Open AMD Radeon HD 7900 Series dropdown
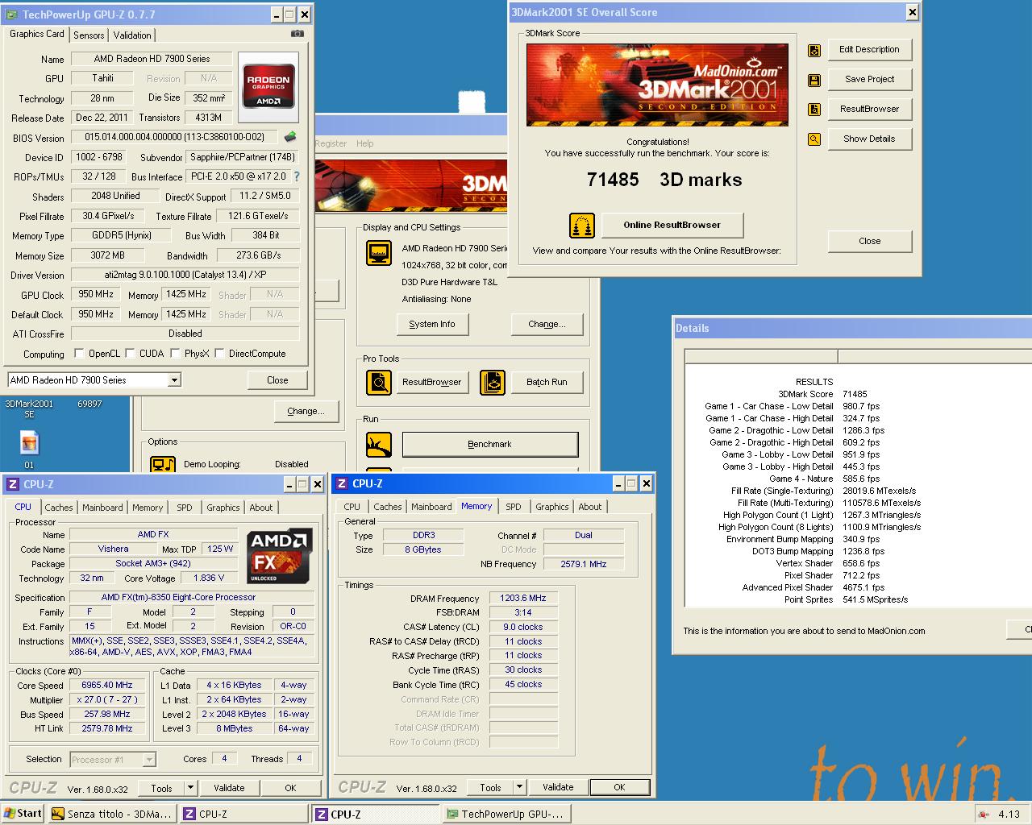 click(x=174, y=380)
